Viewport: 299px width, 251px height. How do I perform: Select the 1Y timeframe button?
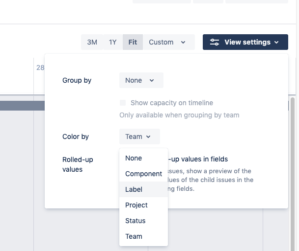pyautogui.click(x=113, y=42)
